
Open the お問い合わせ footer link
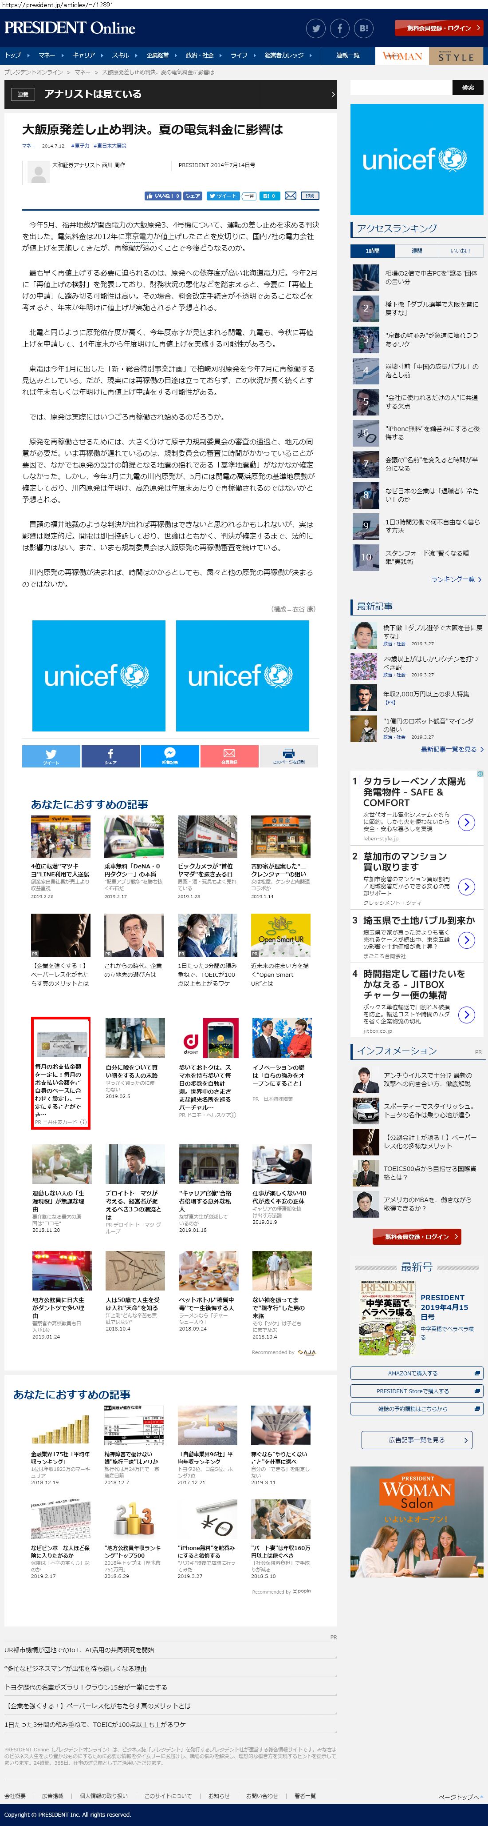(262, 1795)
